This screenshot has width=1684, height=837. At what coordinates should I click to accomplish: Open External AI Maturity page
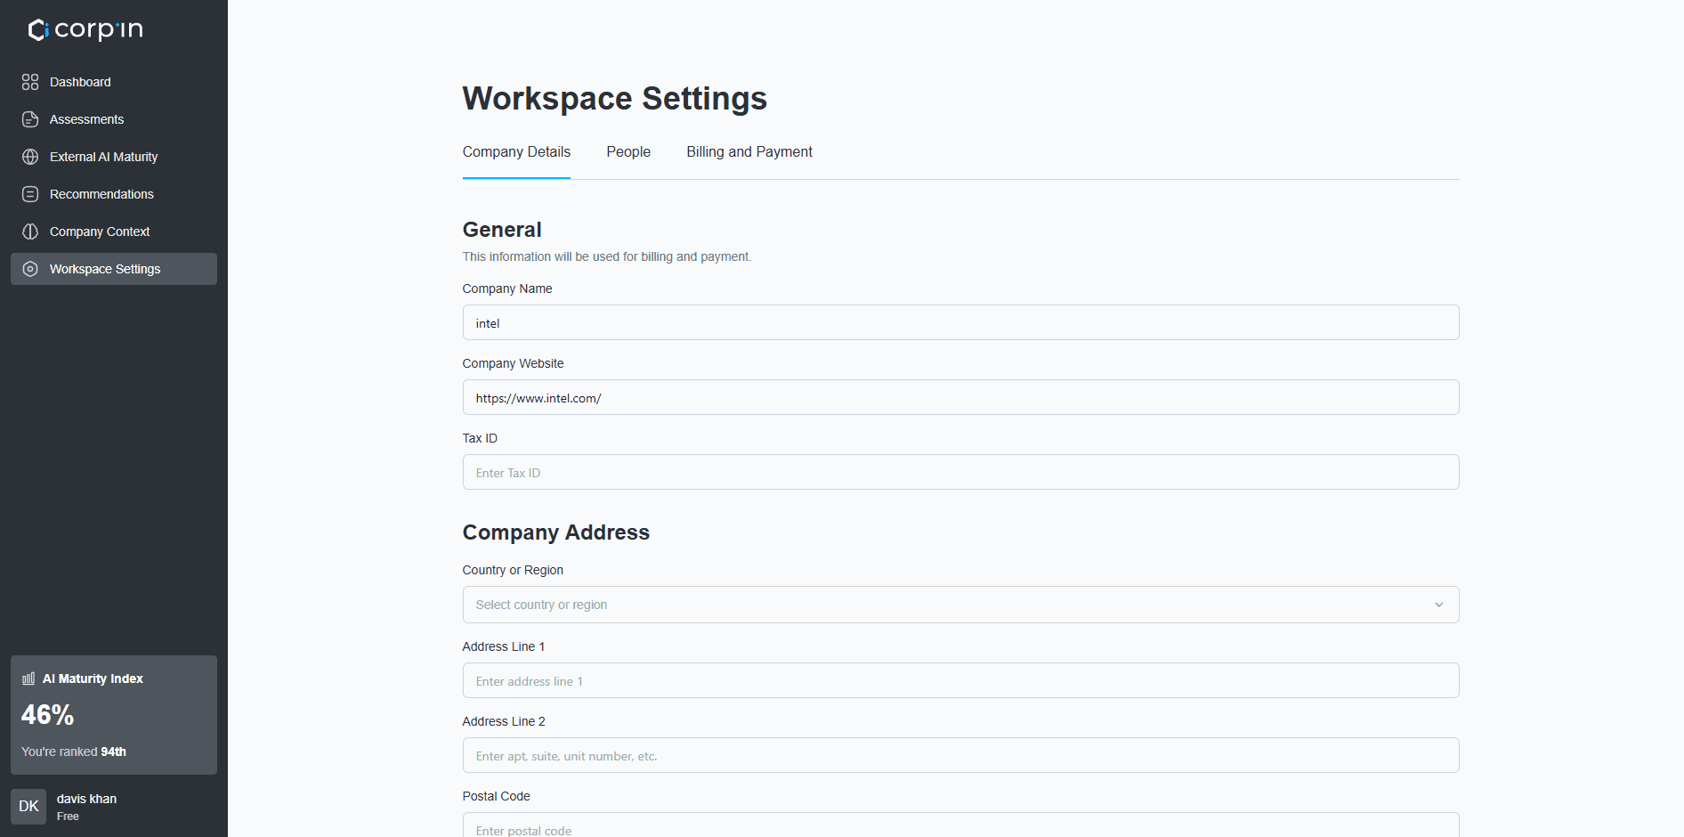(114, 157)
